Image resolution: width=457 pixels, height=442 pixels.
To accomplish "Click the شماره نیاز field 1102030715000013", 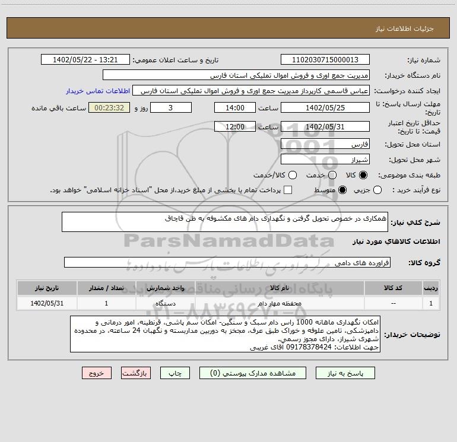I will tap(325, 59).
